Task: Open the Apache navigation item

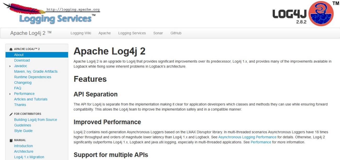Action: click(x=105, y=33)
